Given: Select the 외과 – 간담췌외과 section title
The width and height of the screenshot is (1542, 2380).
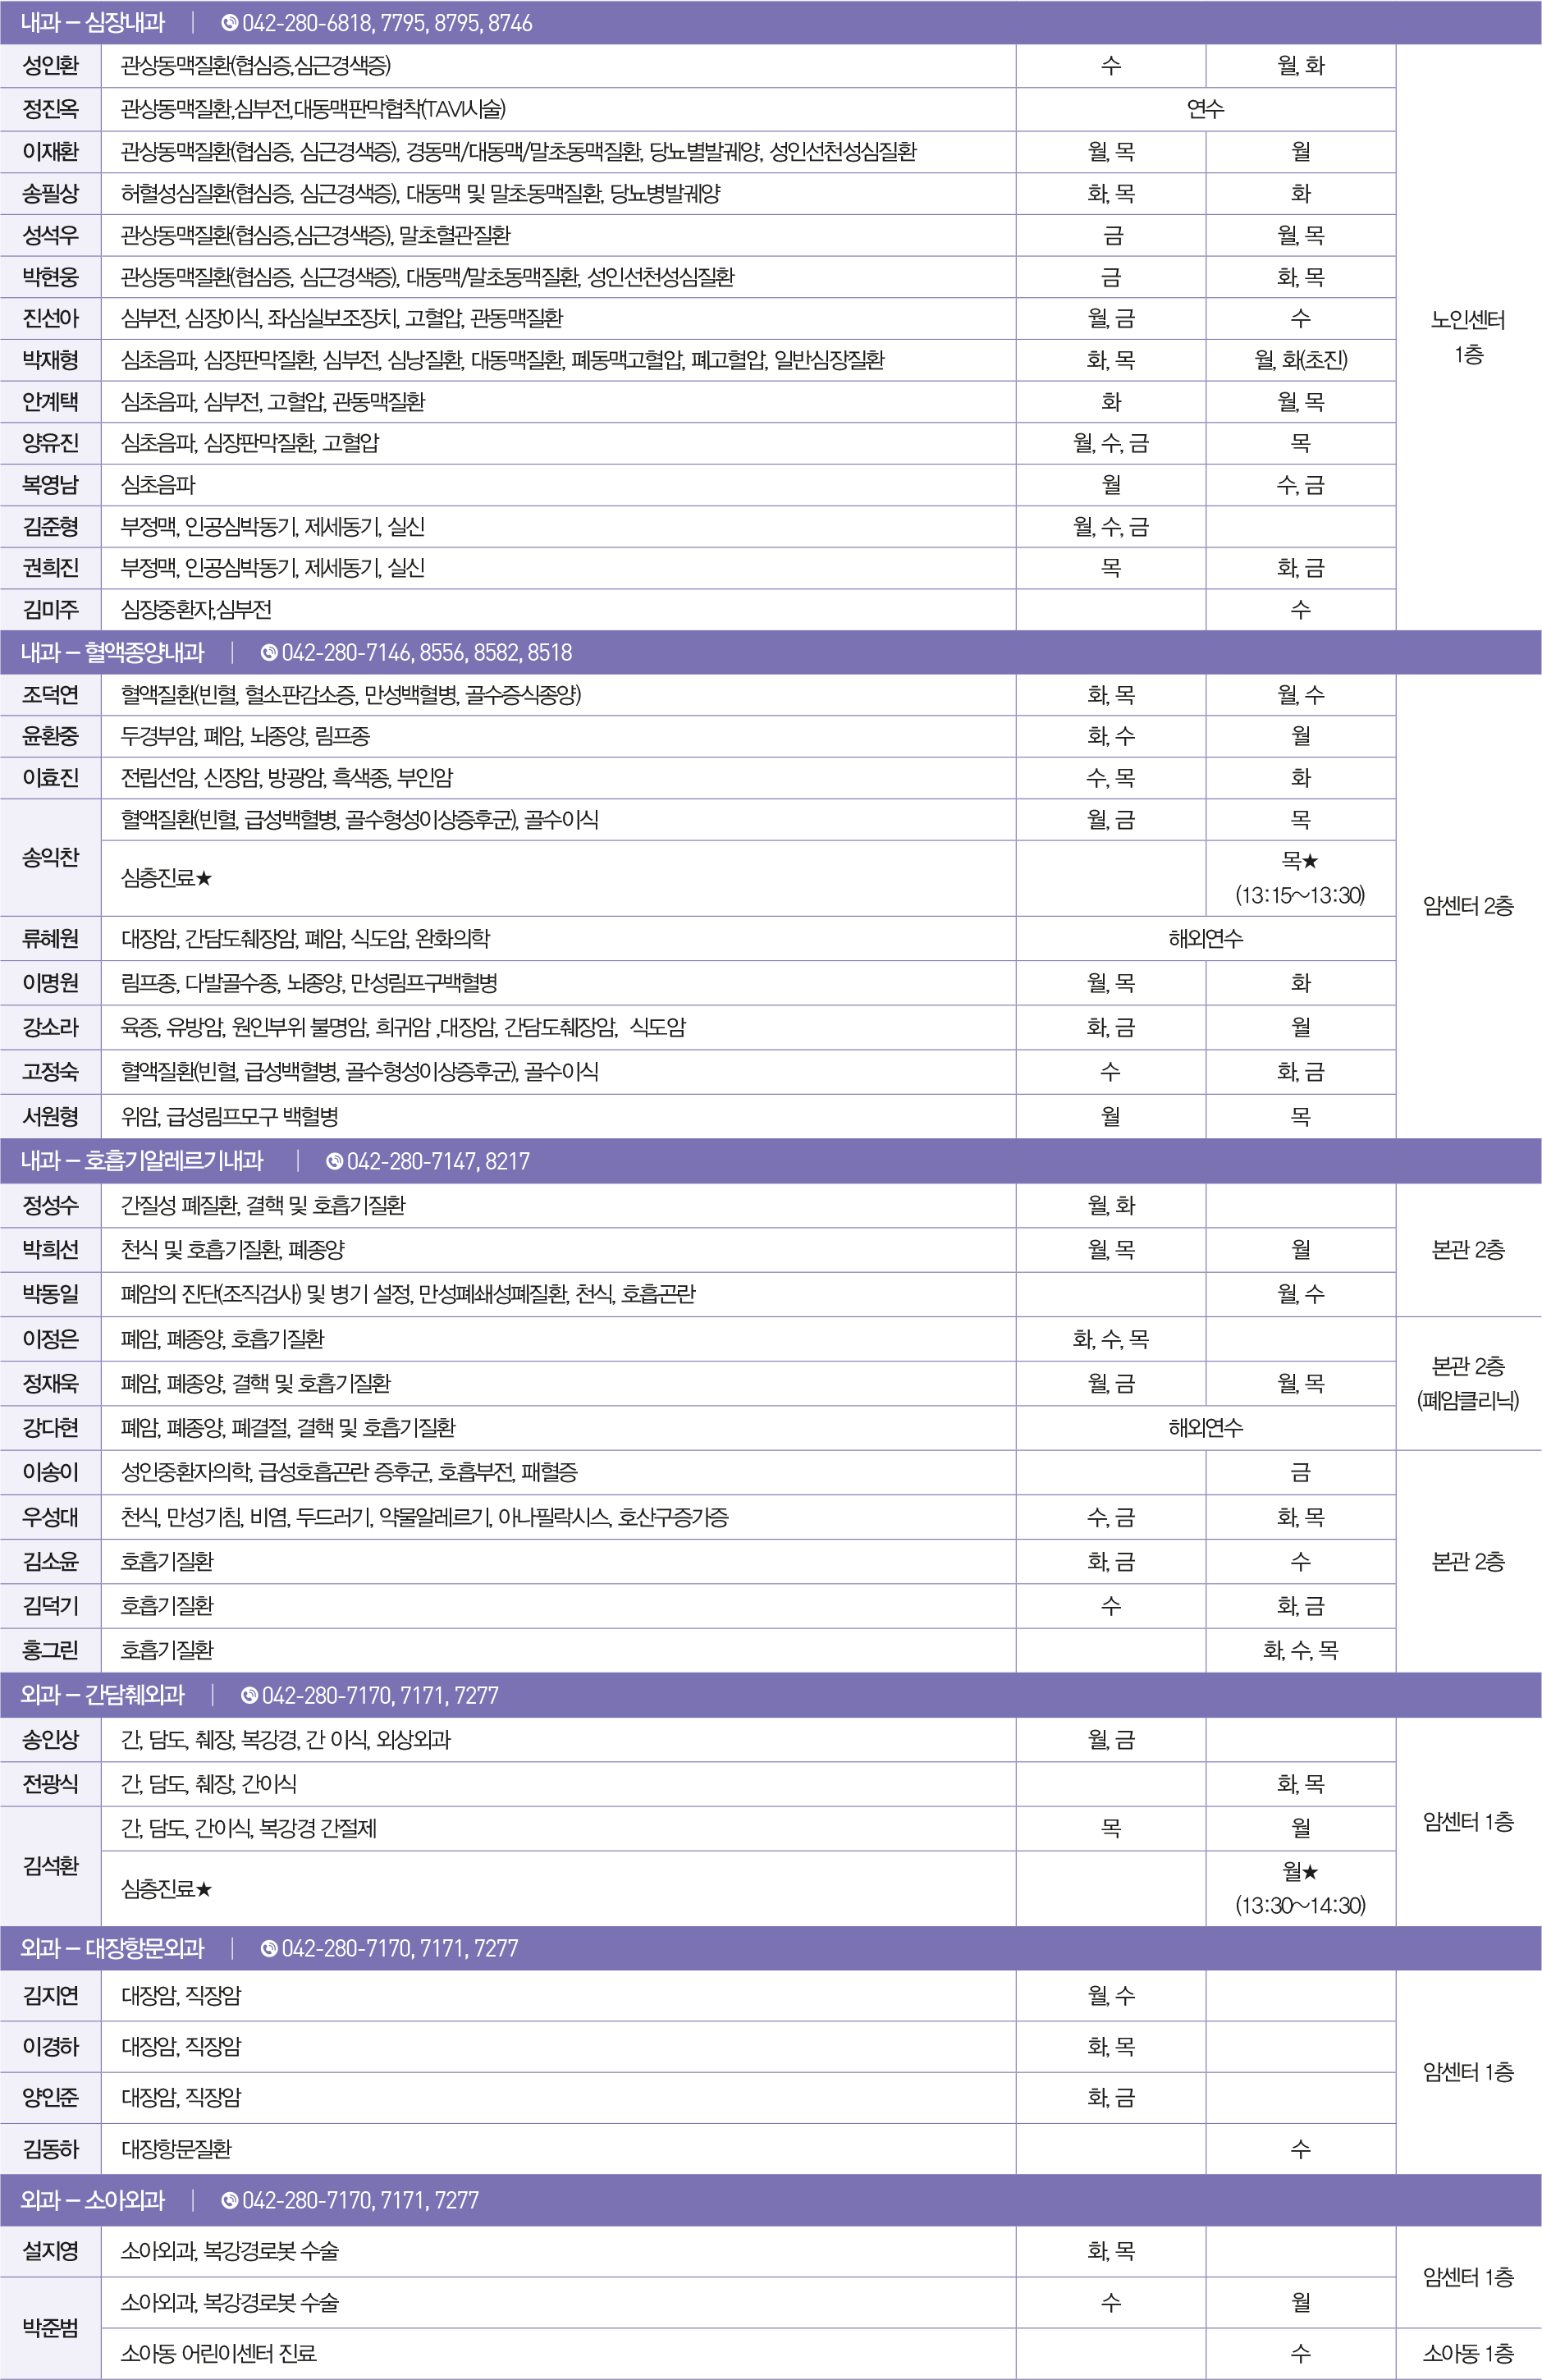Looking at the screenshot, I should click(103, 1695).
